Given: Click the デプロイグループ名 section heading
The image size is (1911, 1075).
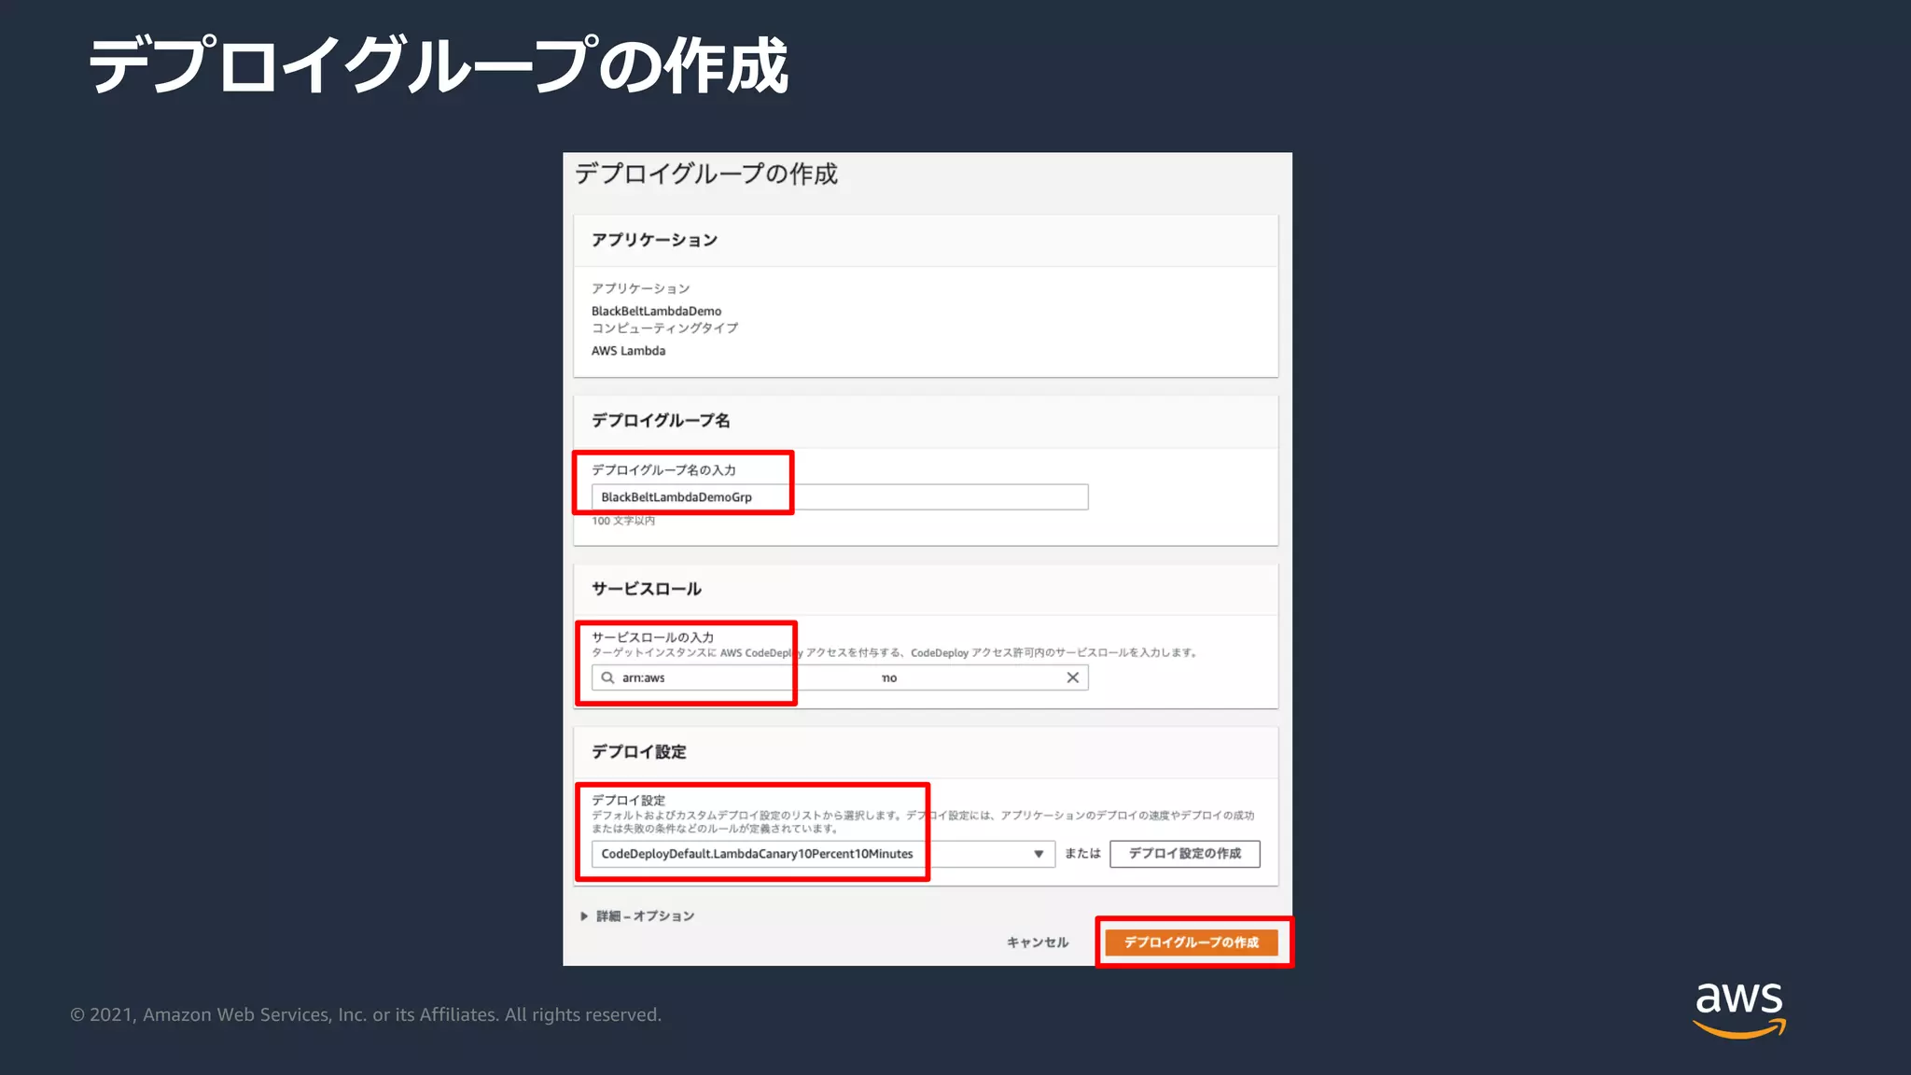Looking at the screenshot, I should [x=661, y=421].
